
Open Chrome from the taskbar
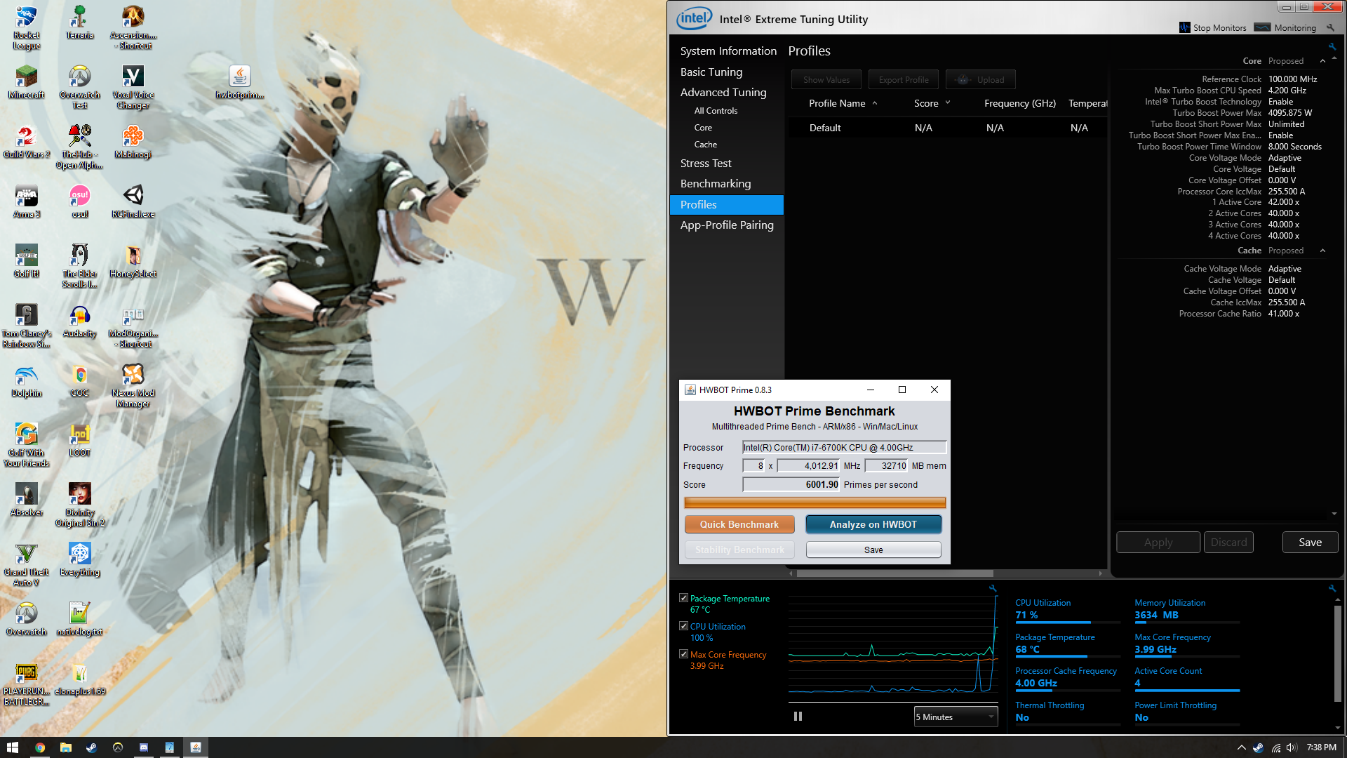point(40,747)
